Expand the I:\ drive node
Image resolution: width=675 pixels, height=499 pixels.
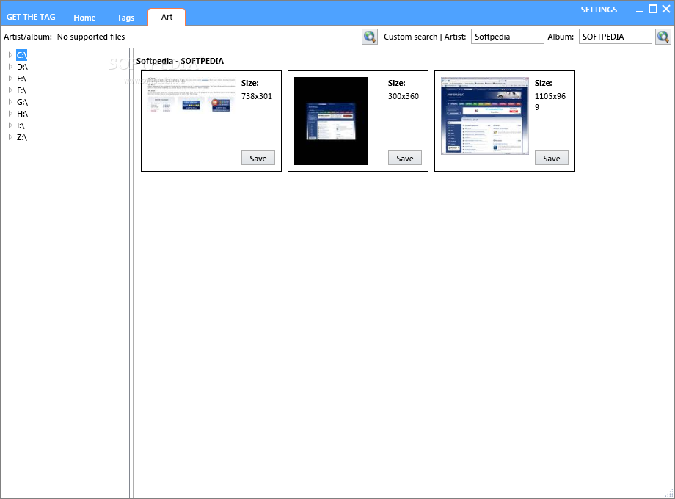point(10,125)
